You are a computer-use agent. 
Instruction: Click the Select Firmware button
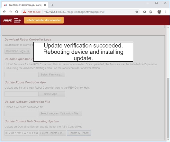point(52,75)
